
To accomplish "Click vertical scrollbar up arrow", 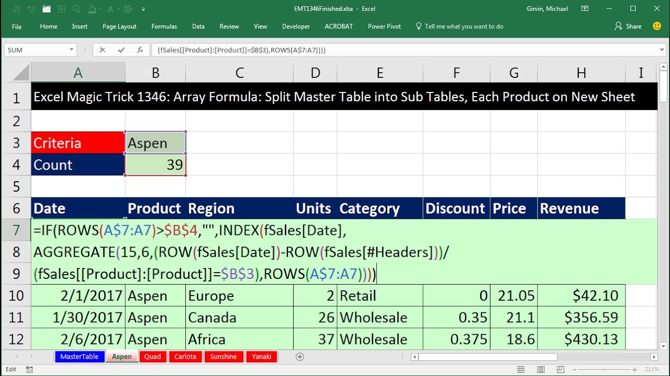I will click(x=664, y=68).
